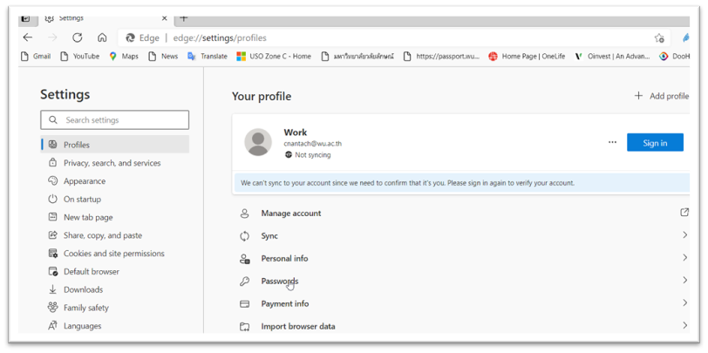Refresh the page with the reload icon
Image resolution: width=708 pixels, height=353 pixels.
coord(77,37)
